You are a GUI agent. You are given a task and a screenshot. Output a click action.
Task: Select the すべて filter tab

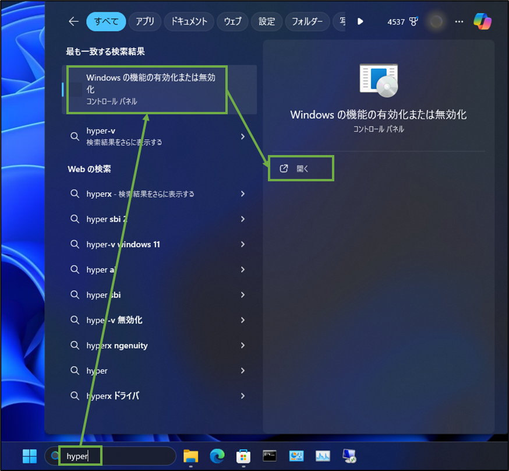pyautogui.click(x=106, y=22)
